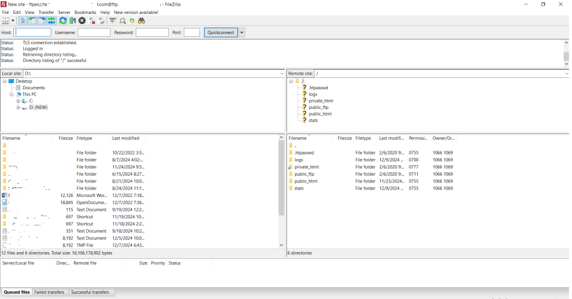
Task: Select public_ftp in remote tree
Action: click(x=318, y=108)
